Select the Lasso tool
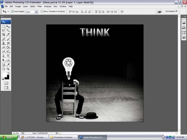The height and width of the screenshot is (140, 187). (x=3, y=30)
